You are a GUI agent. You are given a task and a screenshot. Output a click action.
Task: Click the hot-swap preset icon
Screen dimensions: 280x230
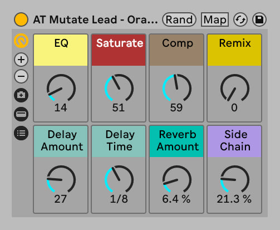[240, 19]
